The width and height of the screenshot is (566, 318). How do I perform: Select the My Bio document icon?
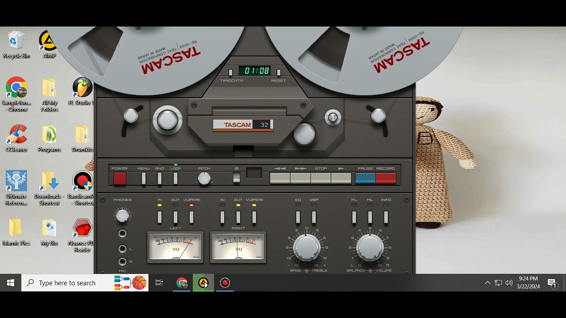pos(49,232)
